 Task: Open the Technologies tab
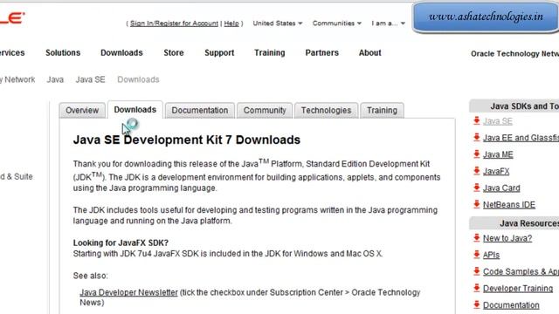[326, 111]
